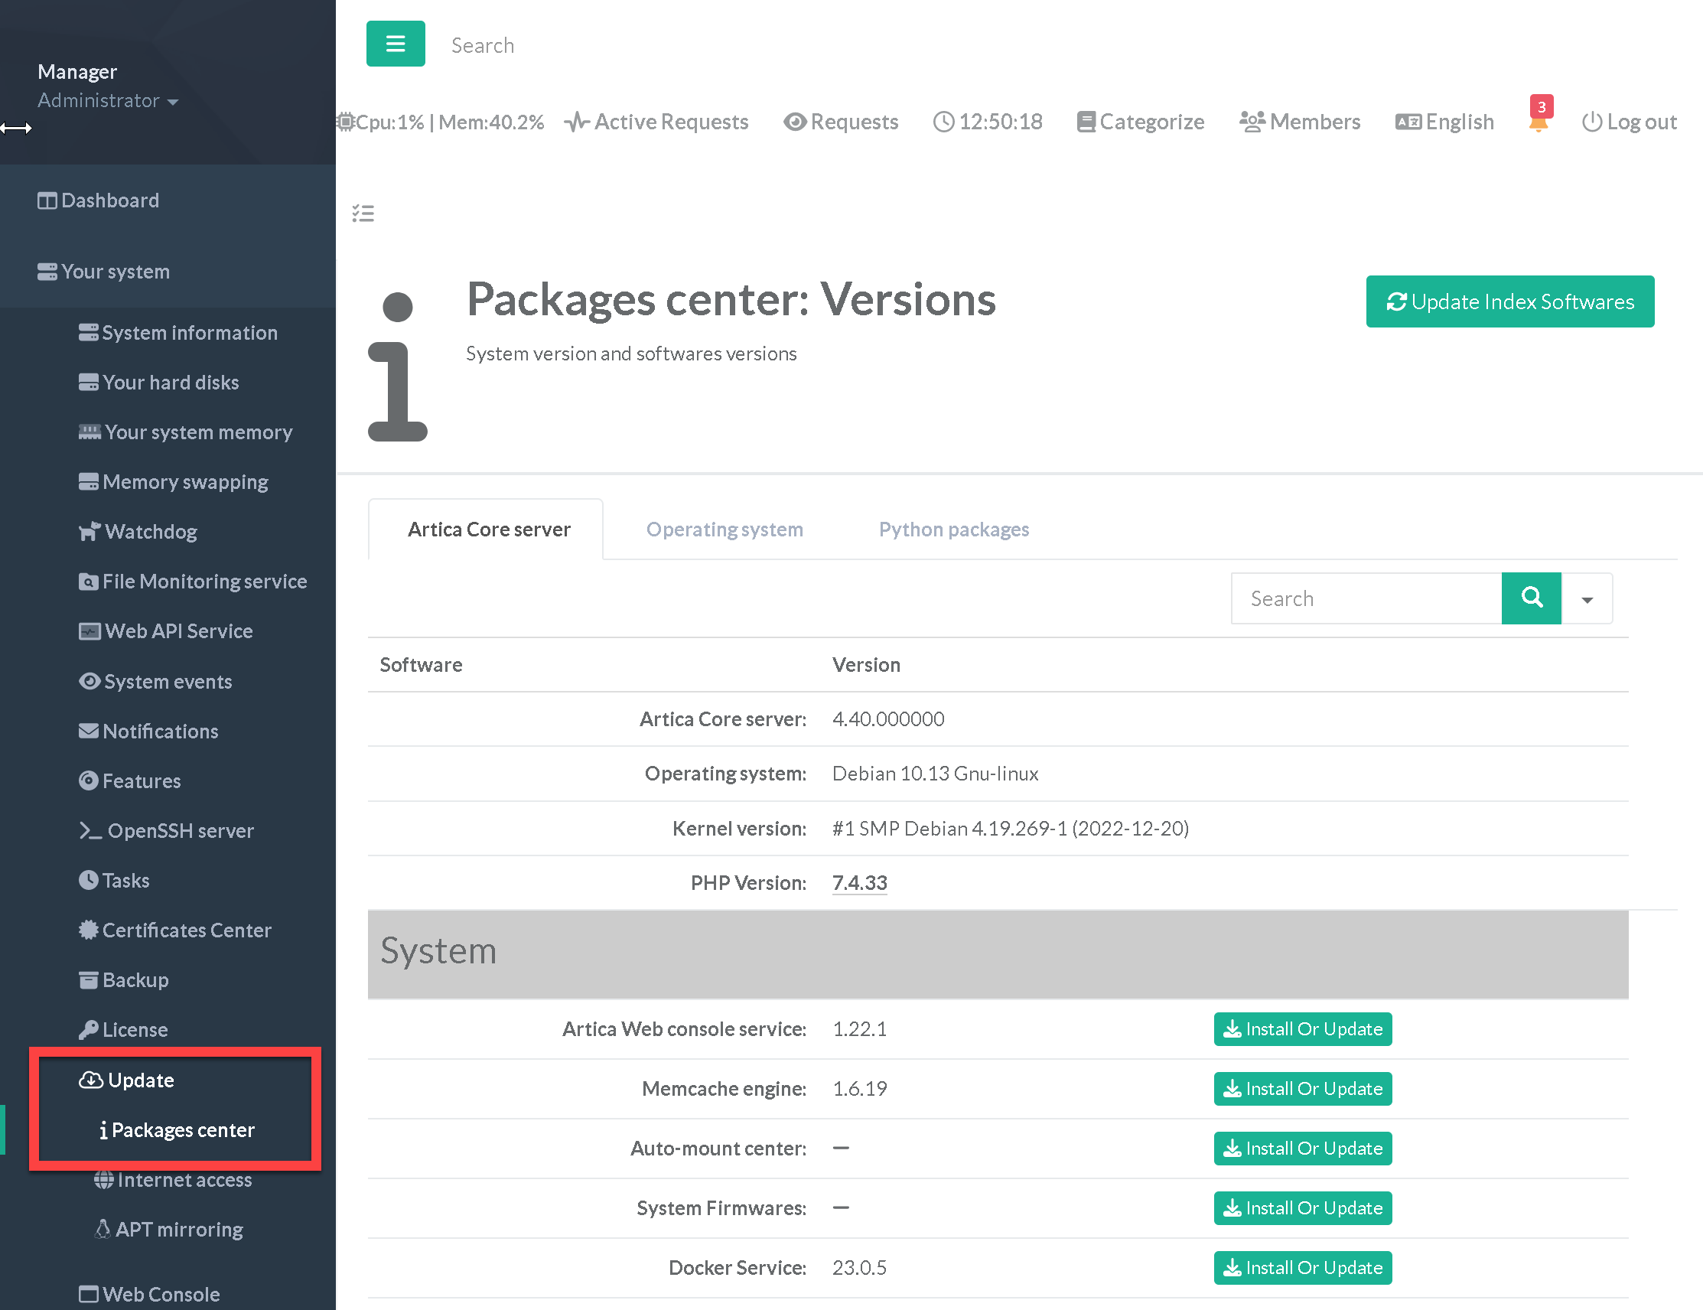Switch to the Operating system tab
The image size is (1703, 1310).
(724, 530)
